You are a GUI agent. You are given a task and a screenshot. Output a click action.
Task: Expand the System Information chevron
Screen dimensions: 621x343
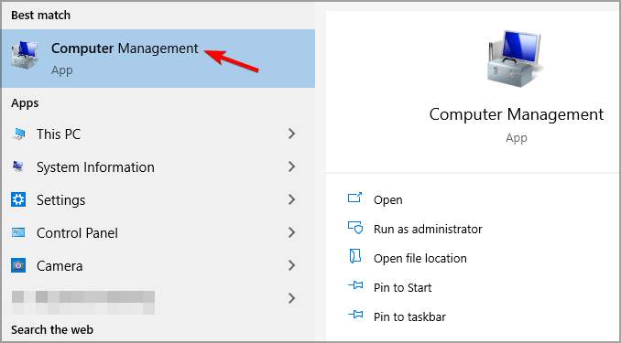[x=292, y=166]
